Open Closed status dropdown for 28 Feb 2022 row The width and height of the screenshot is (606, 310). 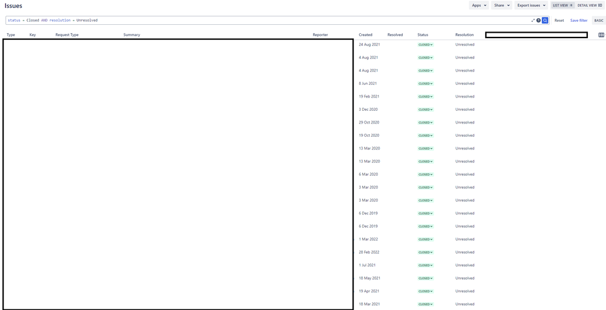[425, 252]
